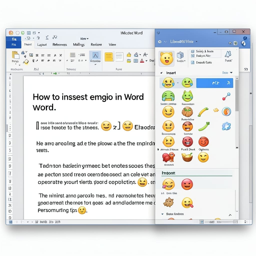256x256 pixels.
Task: Open the Review ribbon tab
Action: point(96,44)
